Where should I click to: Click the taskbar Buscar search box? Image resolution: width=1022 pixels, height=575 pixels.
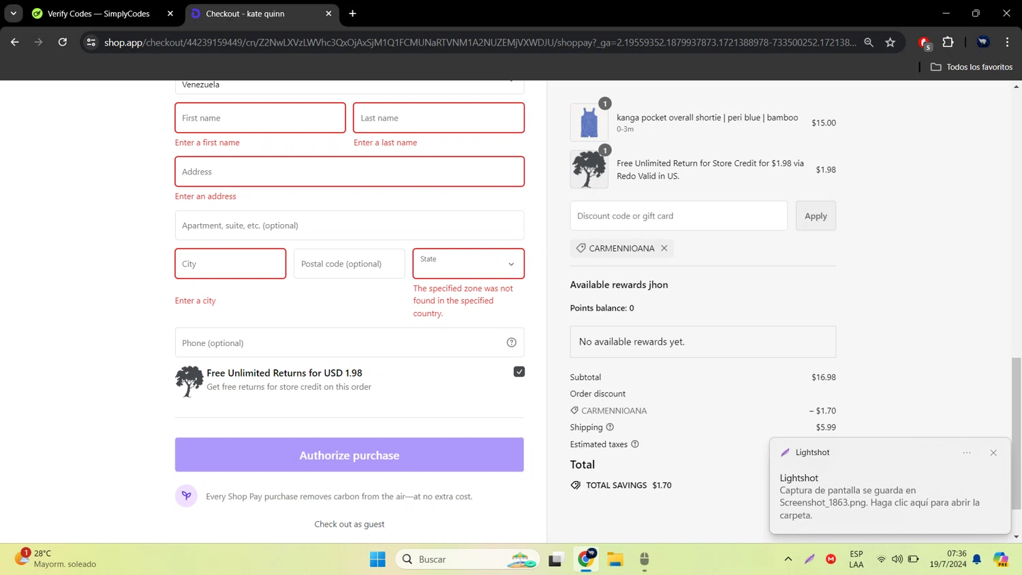click(467, 559)
